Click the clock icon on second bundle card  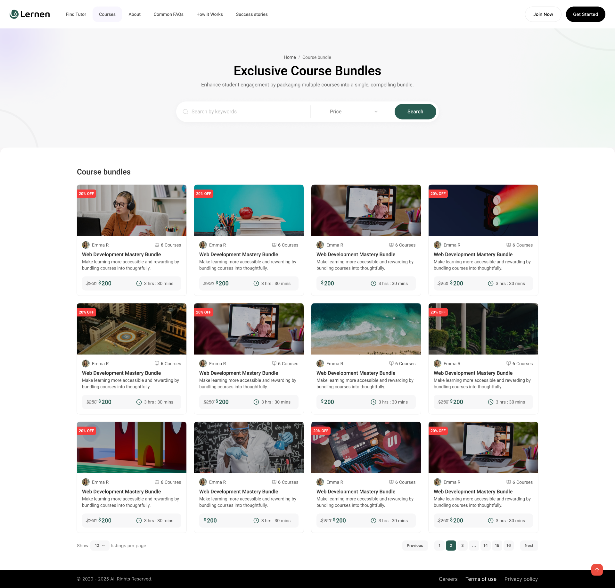pos(256,284)
